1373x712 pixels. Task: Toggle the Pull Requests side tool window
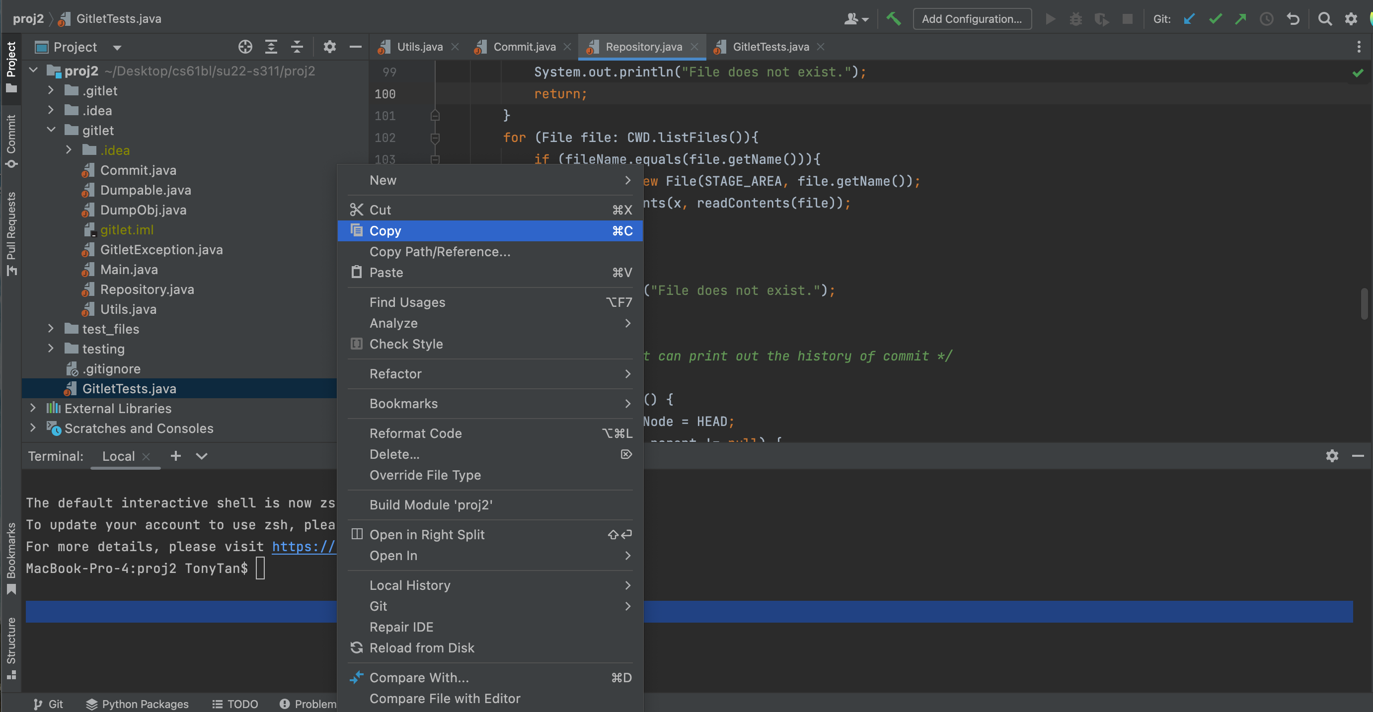pos(10,233)
